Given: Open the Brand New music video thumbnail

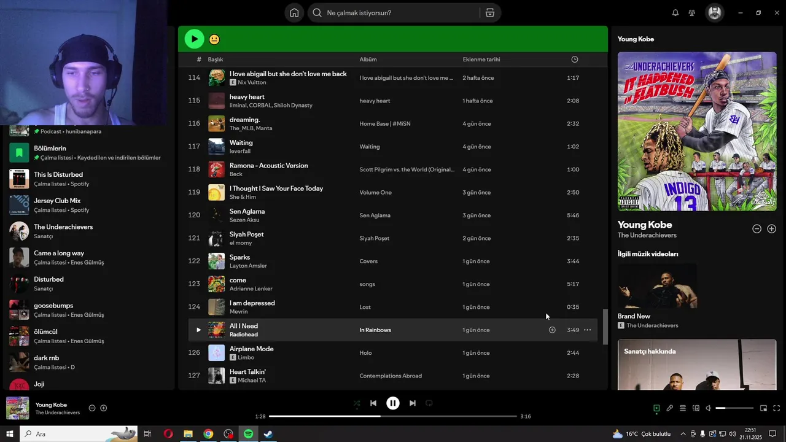Looking at the screenshot, I should [657, 285].
